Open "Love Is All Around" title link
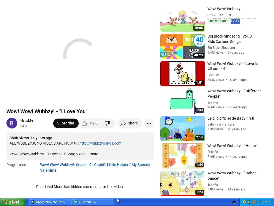Image resolution: width=274 pixels, height=206 pixels. (x=233, y=66)
